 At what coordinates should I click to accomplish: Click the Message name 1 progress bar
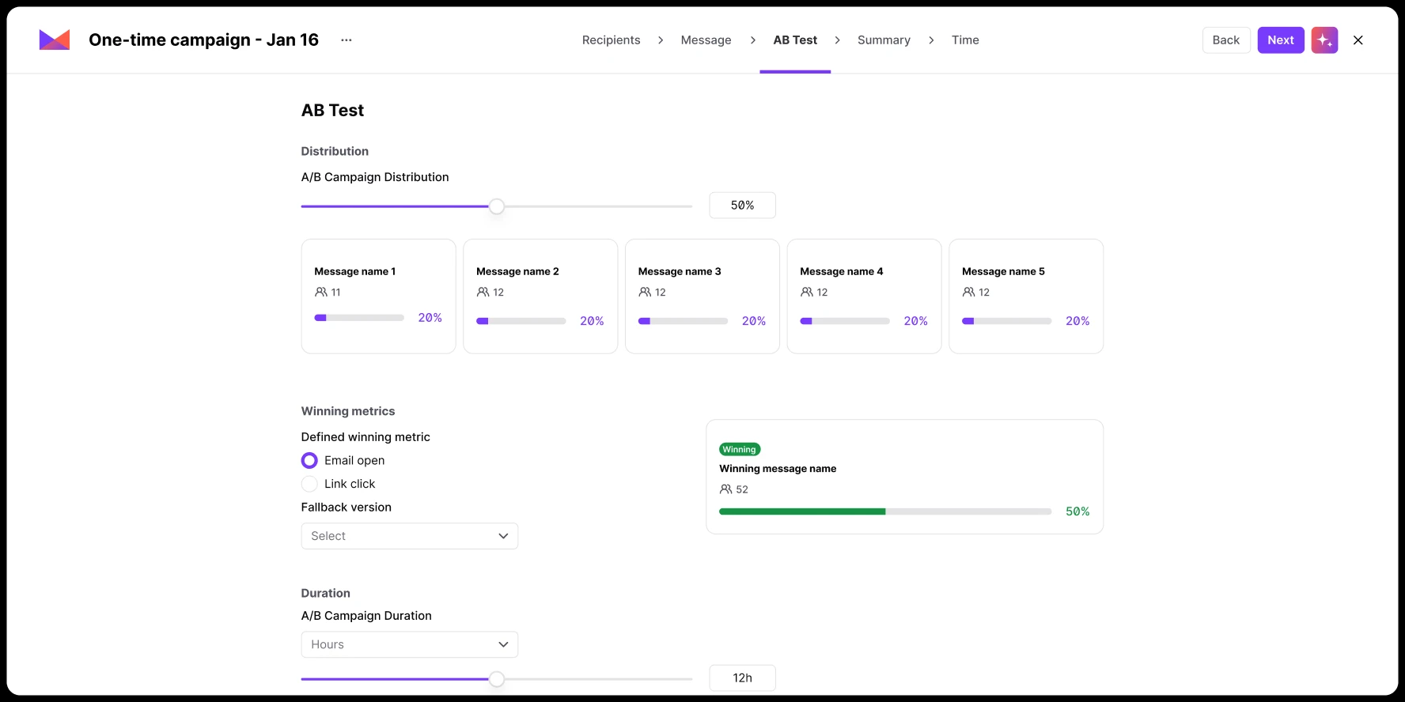(x=359, y=318)
